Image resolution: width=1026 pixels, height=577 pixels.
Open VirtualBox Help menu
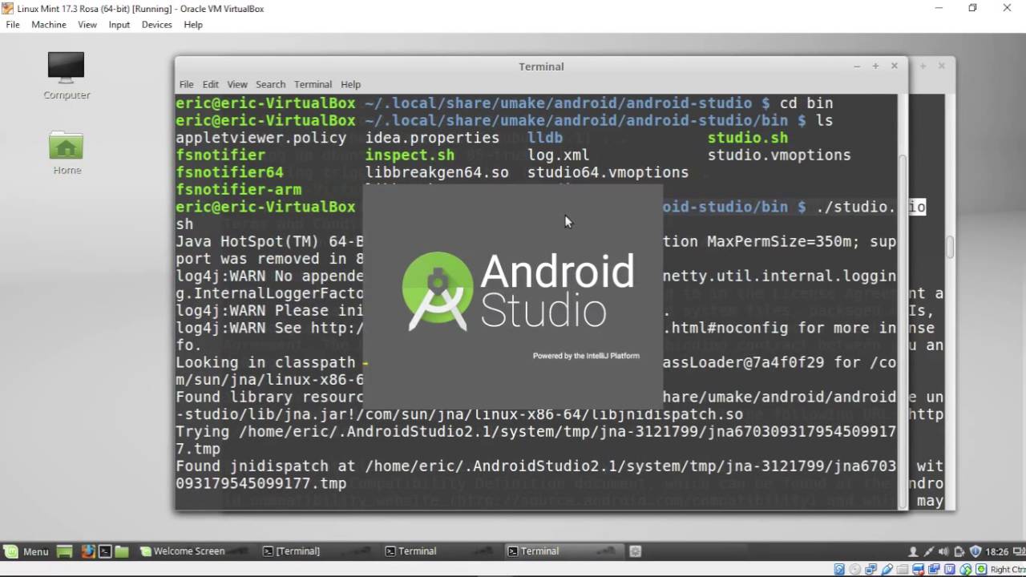point(193,25)
